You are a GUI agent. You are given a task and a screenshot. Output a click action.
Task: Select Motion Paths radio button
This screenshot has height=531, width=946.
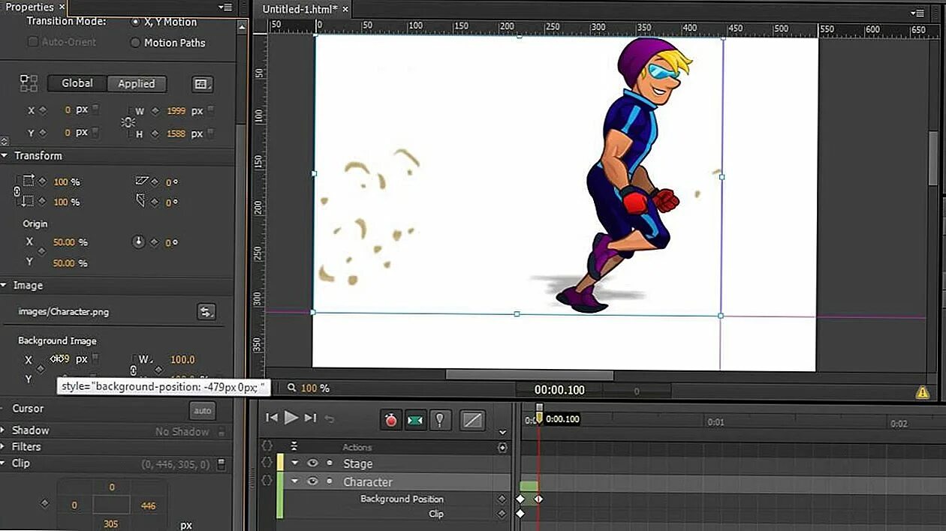(x=135, y=43)
